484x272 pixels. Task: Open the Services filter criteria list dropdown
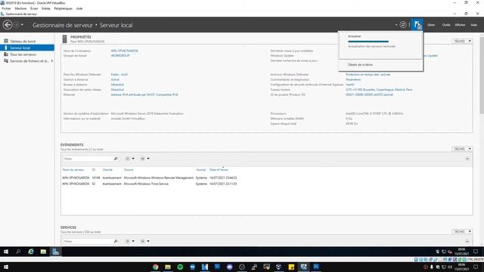[x=130, y=241]
